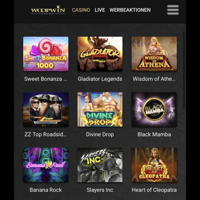Screen dimensions: 200x200
Task: Switch to the LIVE tab
Action: pyautogui.click(x=100, y=10)
